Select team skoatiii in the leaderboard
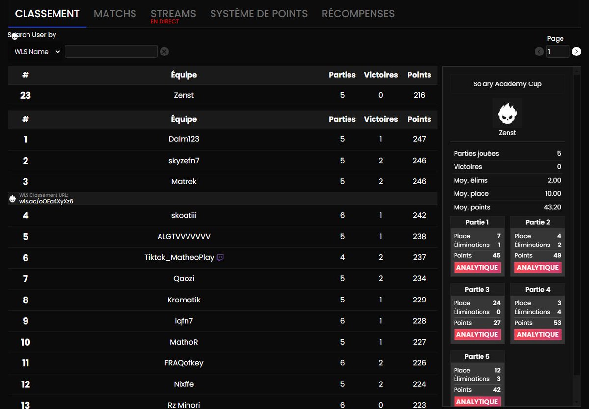The height and width of the screenshot is (409, 589). point(222,215)
